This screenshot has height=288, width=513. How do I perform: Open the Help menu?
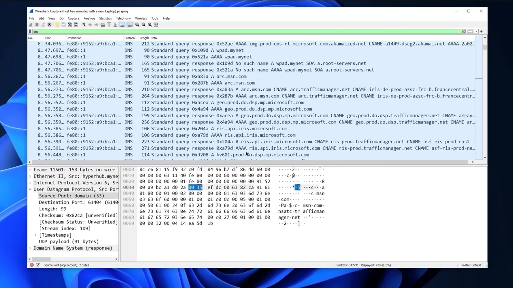(166, 18)
